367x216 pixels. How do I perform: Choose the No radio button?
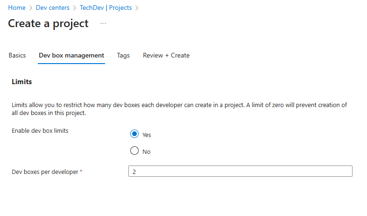point(134,151)
